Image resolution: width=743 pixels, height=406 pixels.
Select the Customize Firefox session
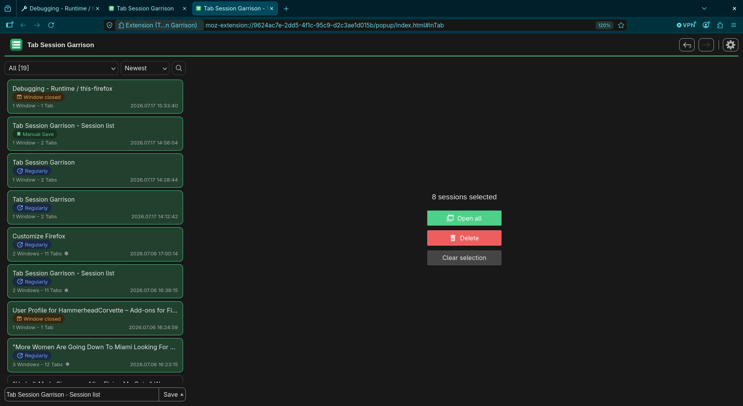[x=95, y=244]
